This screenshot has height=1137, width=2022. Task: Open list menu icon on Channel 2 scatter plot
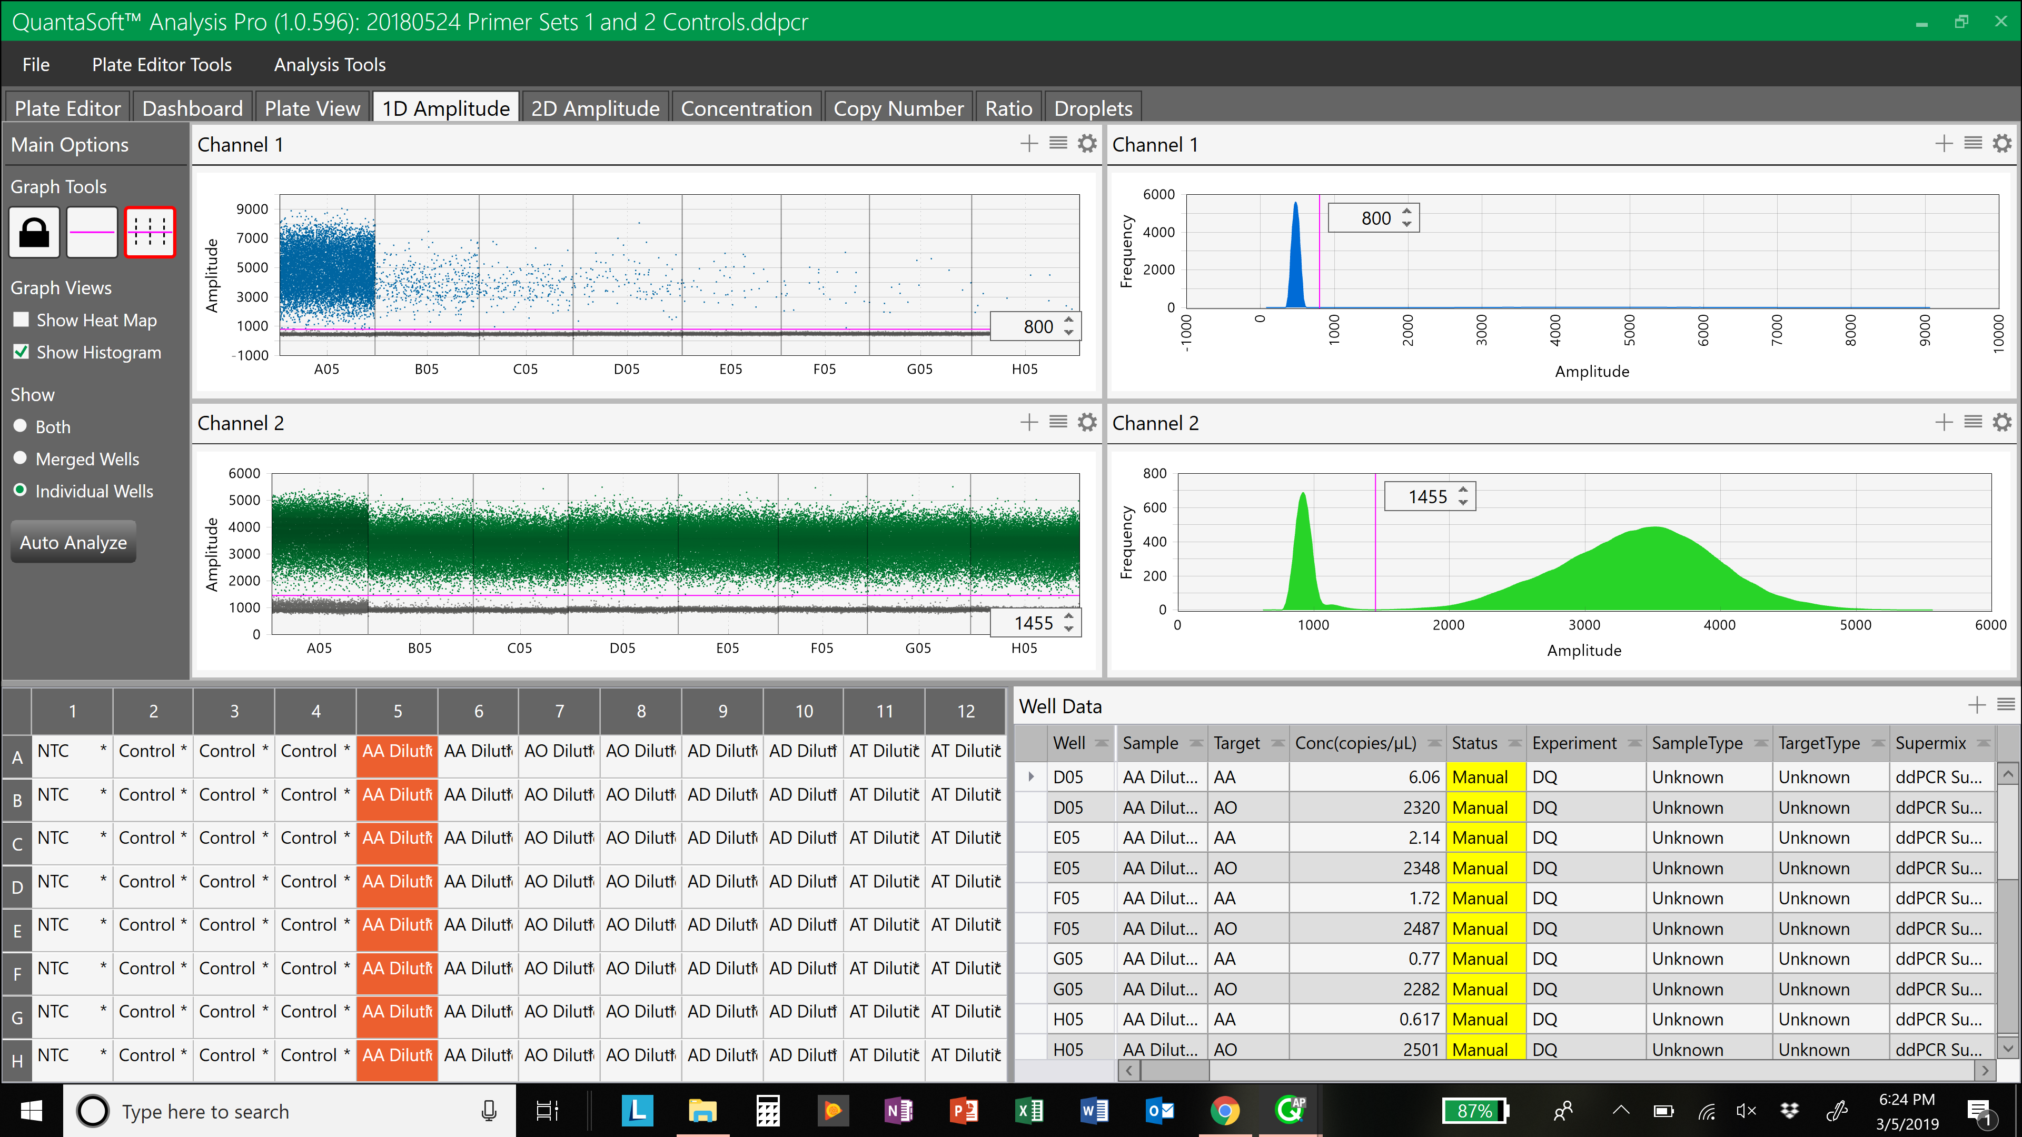pos(1058,422)
